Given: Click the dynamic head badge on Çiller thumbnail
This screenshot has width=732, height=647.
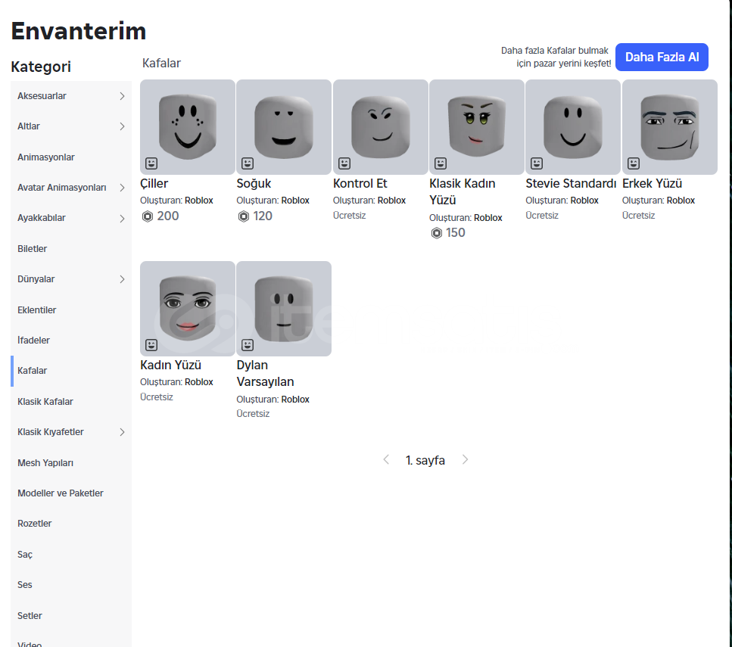Looking at the screenshot, I should (x=151, y=163).
